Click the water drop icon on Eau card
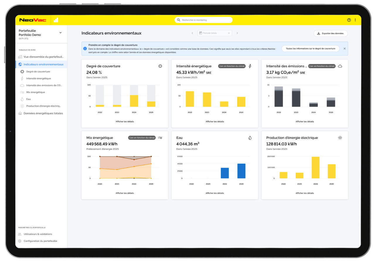 point(250,138)
